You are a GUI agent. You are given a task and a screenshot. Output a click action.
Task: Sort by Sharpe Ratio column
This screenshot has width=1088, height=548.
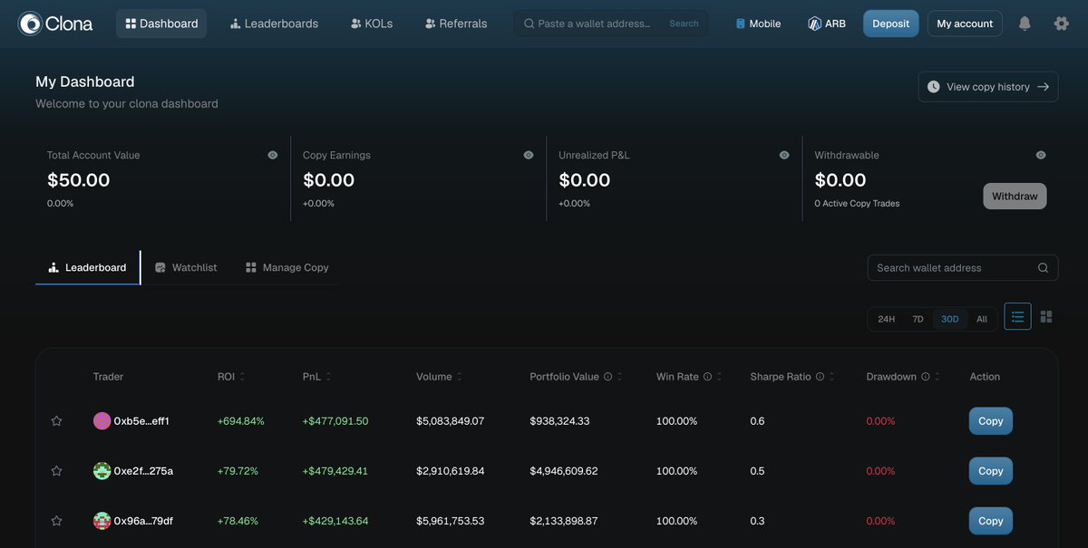[832, 377]
